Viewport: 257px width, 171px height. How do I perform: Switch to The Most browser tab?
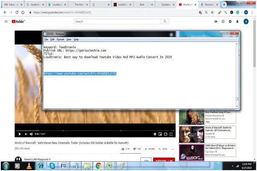(x=79, y=5)
